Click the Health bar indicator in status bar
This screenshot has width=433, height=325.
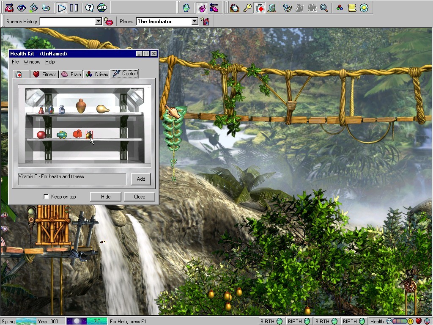point(400,322)
